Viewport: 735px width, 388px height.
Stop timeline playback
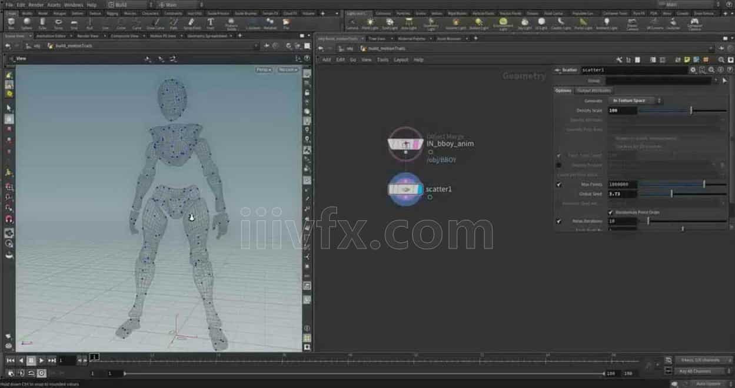coord(31,360)
